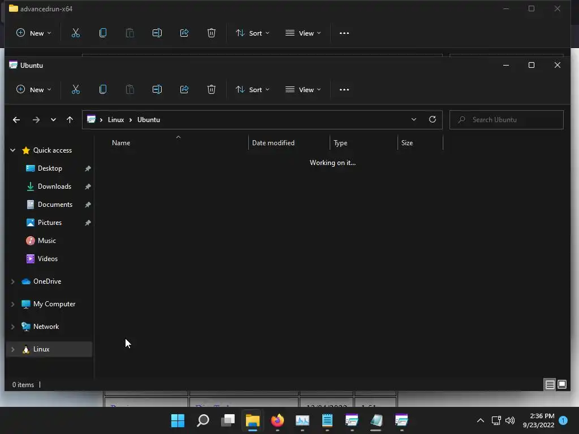The width and height of the screenshot is (579, 434).
Task: Click Share icon in advancedrun-x64 window
Action: coord(184,33)
